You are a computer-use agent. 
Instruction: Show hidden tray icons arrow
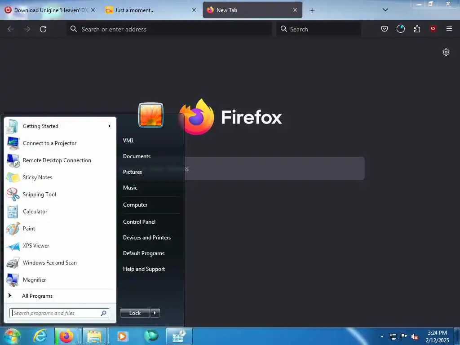tap(382, 336)
